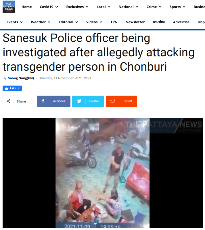Open the Advertise page
The width and height of the screenshot is (205, 230).
pos(181,22)
